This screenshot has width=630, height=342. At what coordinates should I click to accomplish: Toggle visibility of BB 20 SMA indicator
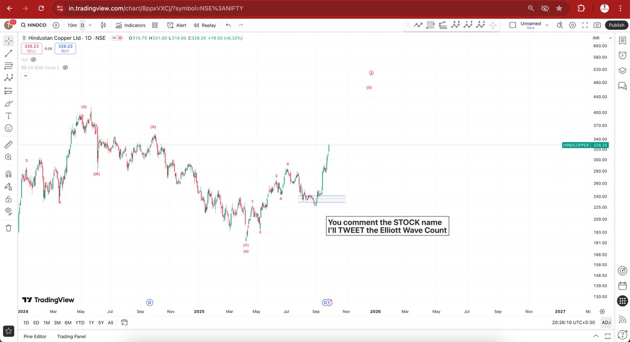(66, 68)
